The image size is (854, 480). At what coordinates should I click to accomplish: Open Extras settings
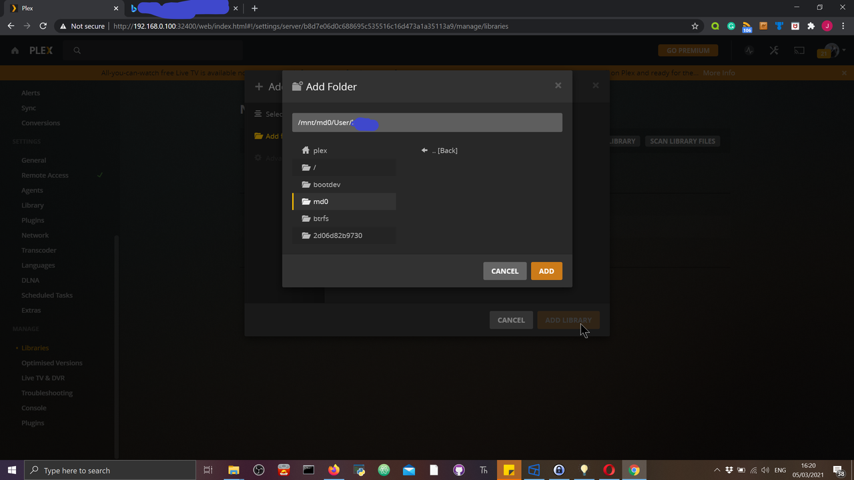coord(31,310)
